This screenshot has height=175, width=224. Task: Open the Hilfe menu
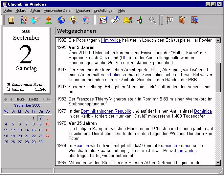[x=122, y=11]
